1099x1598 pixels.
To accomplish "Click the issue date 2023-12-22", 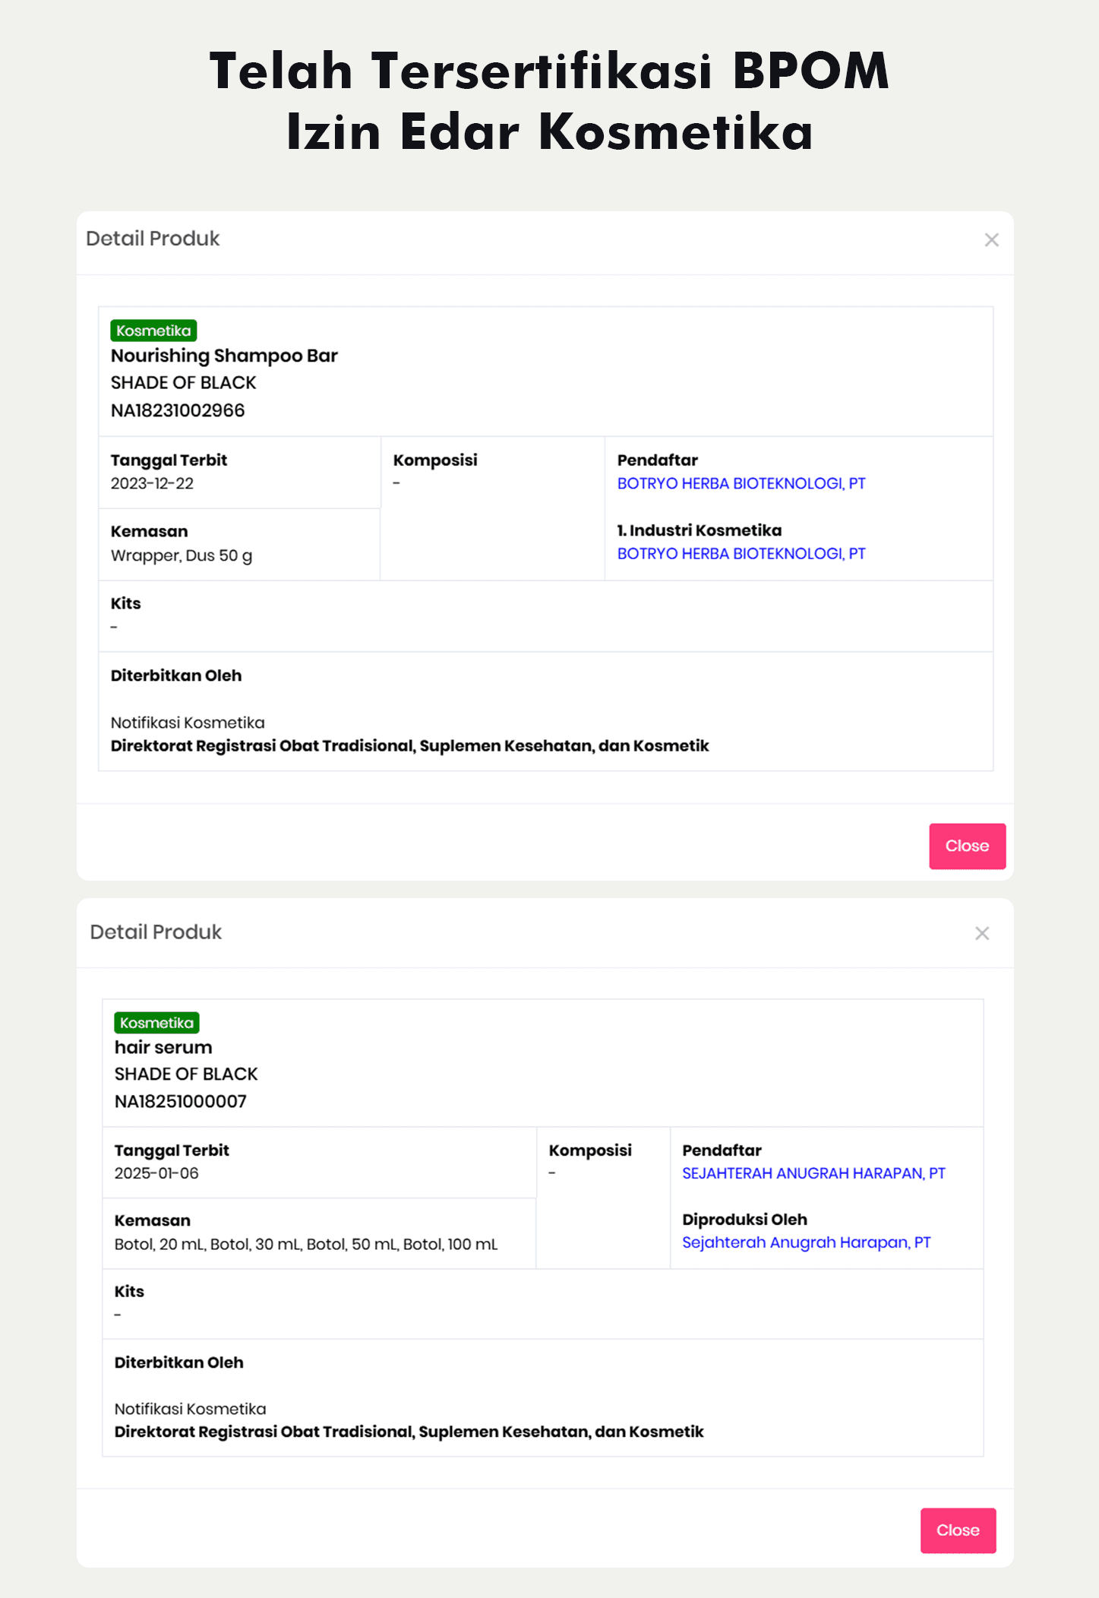I will tap(152, 484).
